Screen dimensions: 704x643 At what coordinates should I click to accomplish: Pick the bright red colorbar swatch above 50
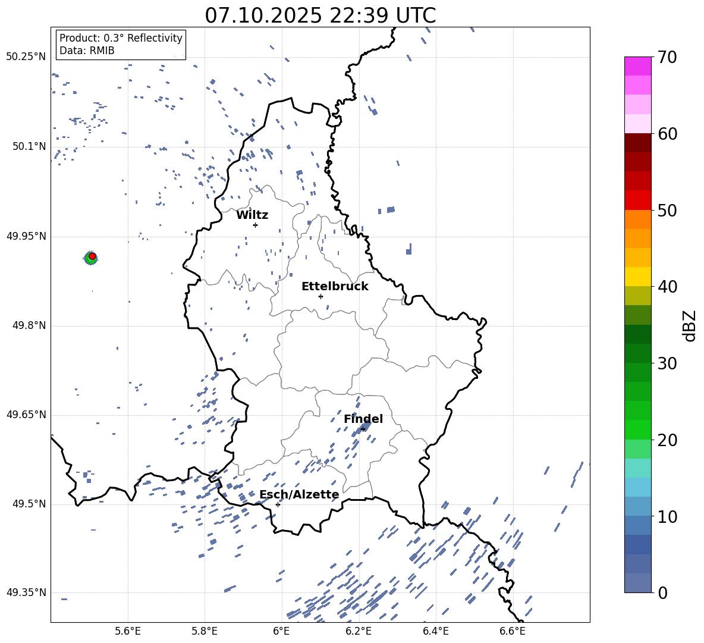pyautogui.click(x=637, y=200)
